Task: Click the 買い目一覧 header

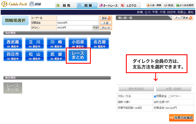Action: (144, 18)
